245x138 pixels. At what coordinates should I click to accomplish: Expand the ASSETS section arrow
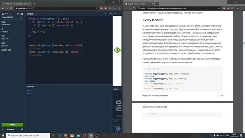22,50
